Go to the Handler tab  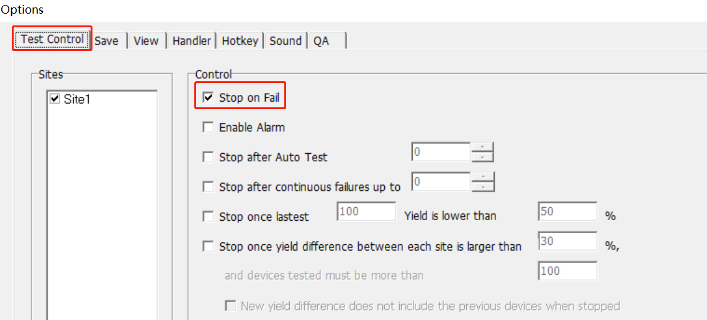[x=192, y=41]
